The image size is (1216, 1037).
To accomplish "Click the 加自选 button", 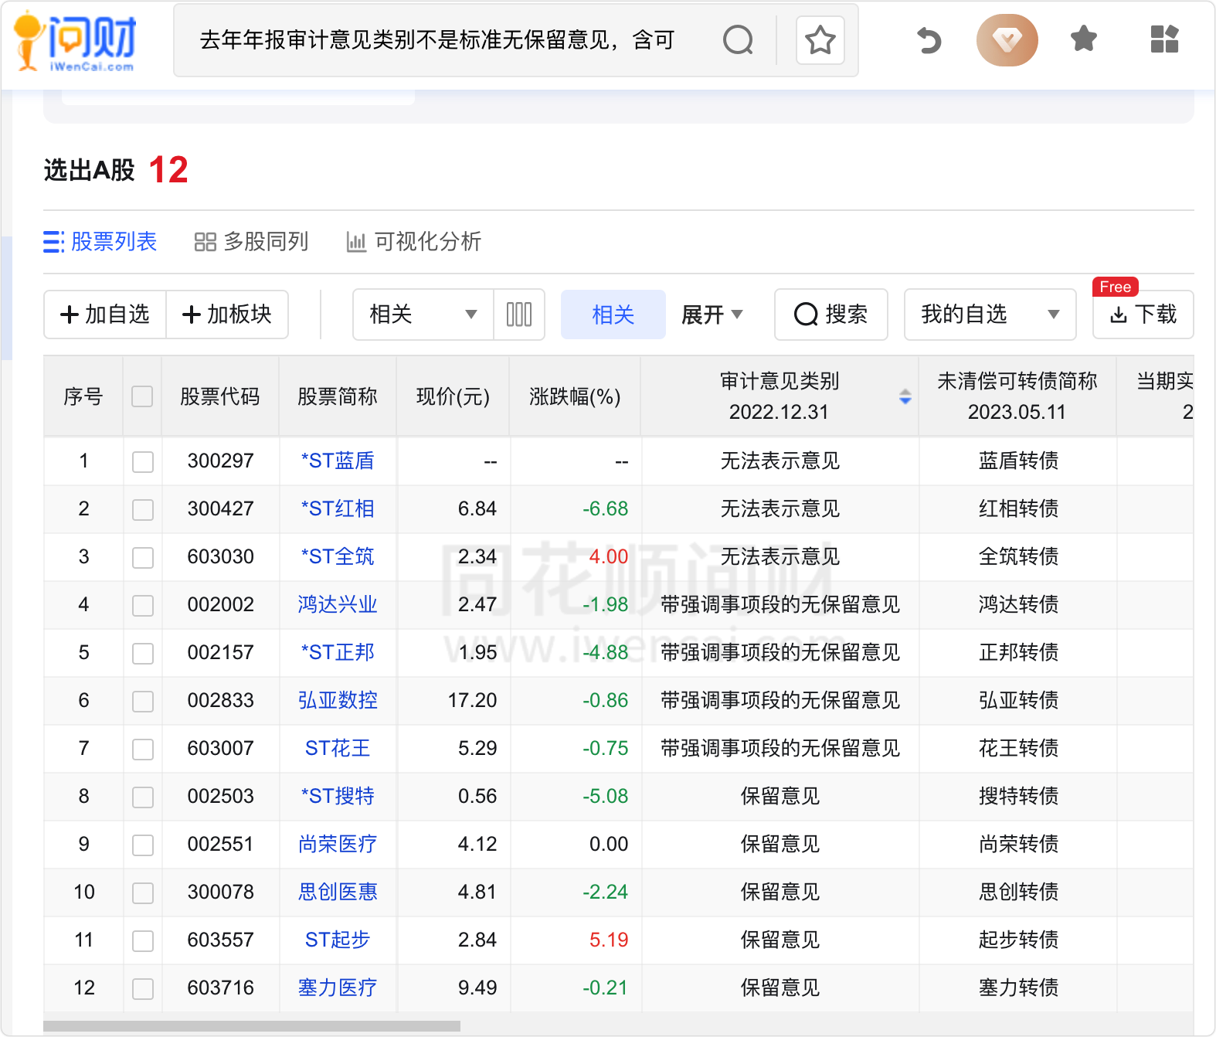I will pos(105,314).
